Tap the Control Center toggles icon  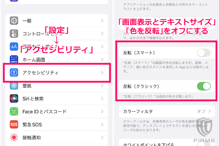pos(14,34)
